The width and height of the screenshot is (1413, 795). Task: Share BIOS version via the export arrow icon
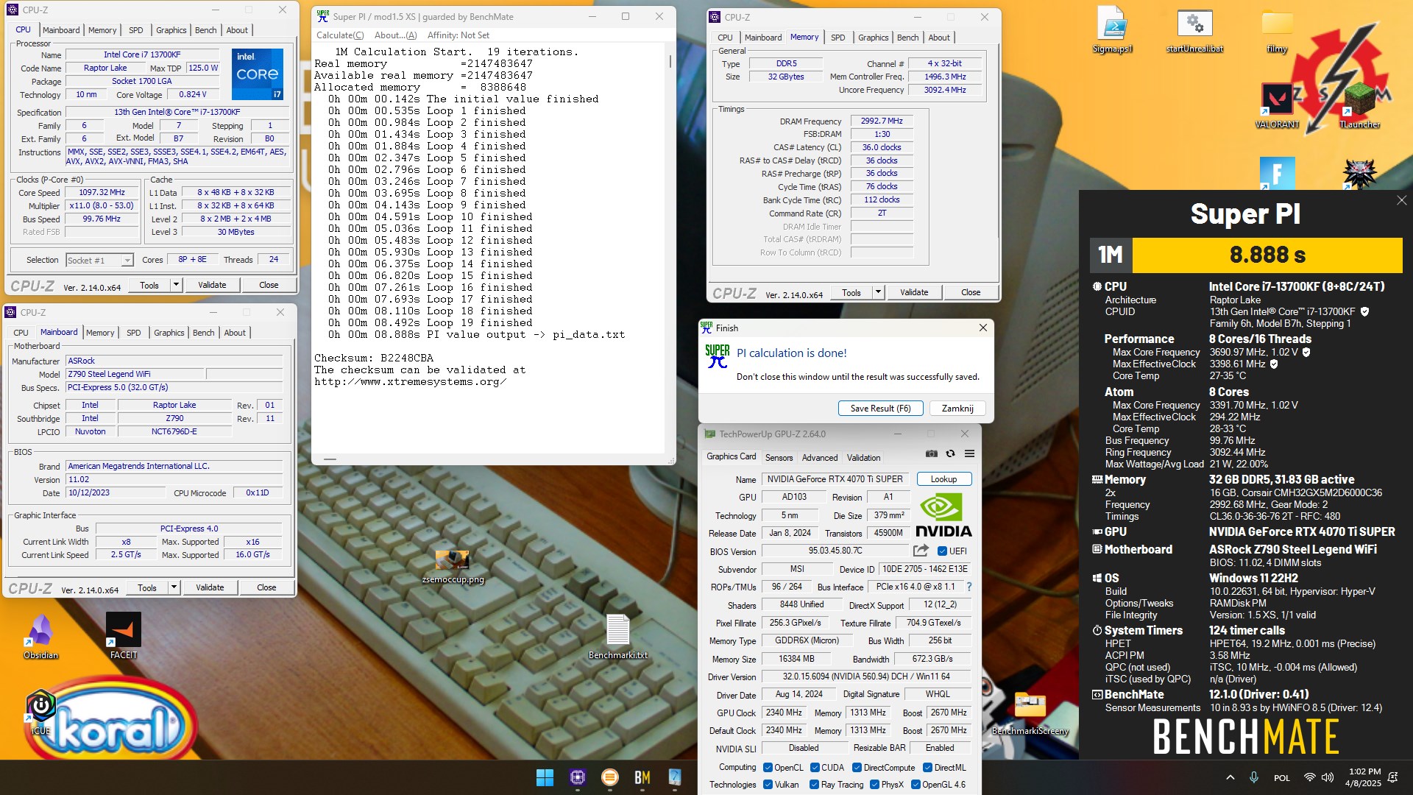click(921, 551)
